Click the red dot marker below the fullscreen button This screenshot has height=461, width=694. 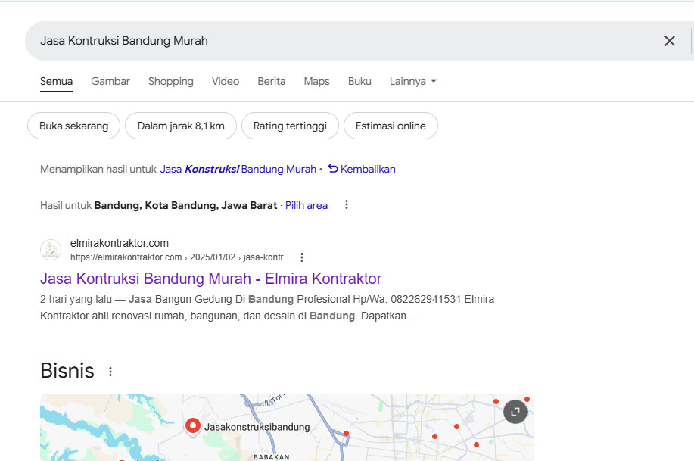click(476, 444)
